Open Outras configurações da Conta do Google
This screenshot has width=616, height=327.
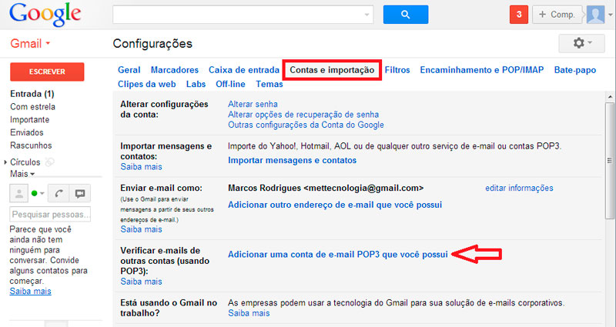(306, 125)
